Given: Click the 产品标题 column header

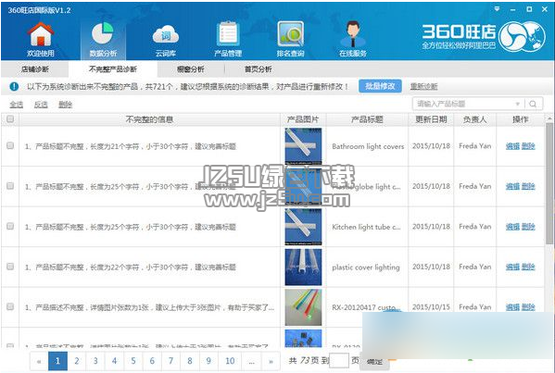Looking at the screenshot, I should pyautogui.click(x=367, y=119).
